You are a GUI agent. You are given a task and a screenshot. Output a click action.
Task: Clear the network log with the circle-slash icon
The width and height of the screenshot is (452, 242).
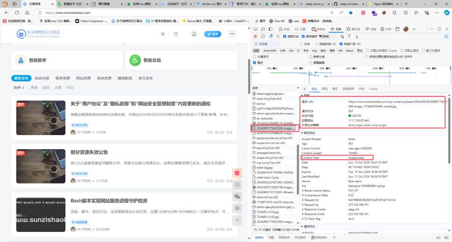point(263,37)
